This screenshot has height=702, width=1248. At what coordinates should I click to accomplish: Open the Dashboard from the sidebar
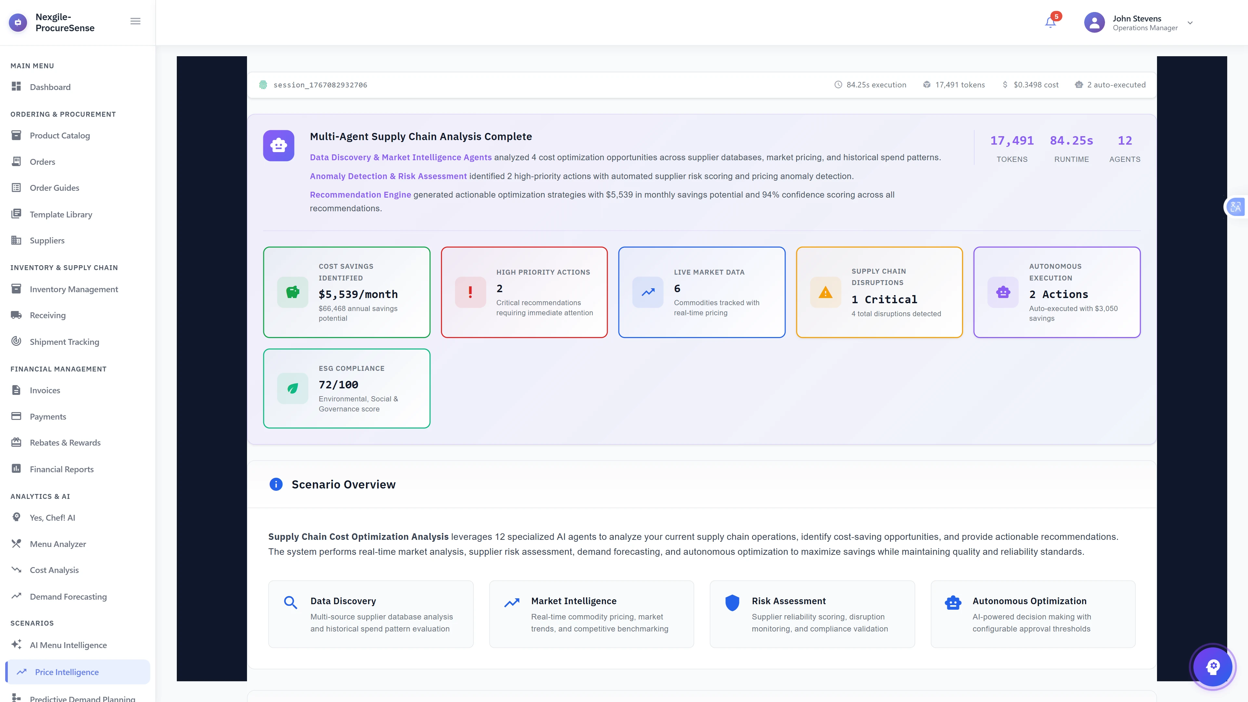point(50,87)
